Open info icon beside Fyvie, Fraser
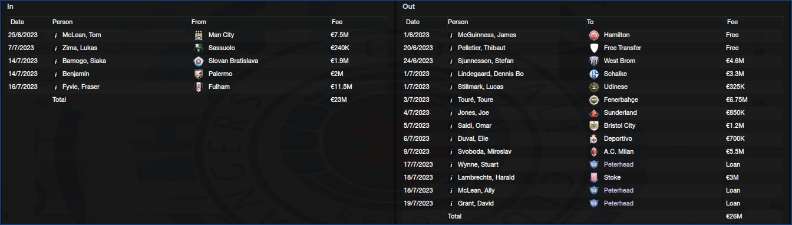The width and height of the screenshot is (792, 225). click(x=56, y=87)
